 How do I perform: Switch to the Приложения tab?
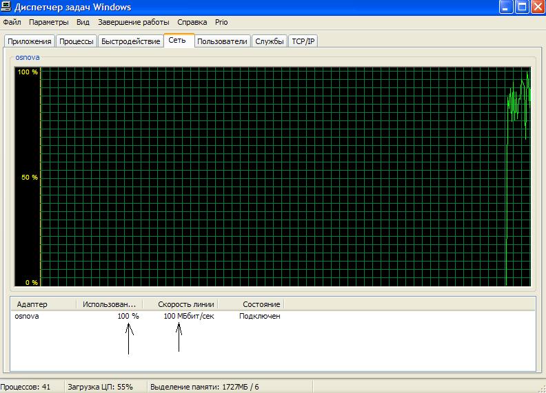(x=29, y=41)
